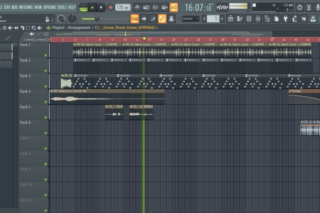Viewport: 320px width, 213px height.
Task: Mute Track 4 using its green dot
Action: point(46,102)
